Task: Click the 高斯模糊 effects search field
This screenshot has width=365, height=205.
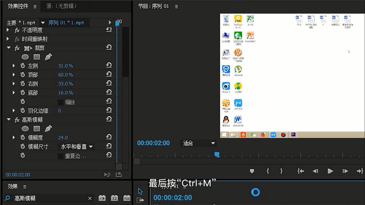Action: pos(49,198)
